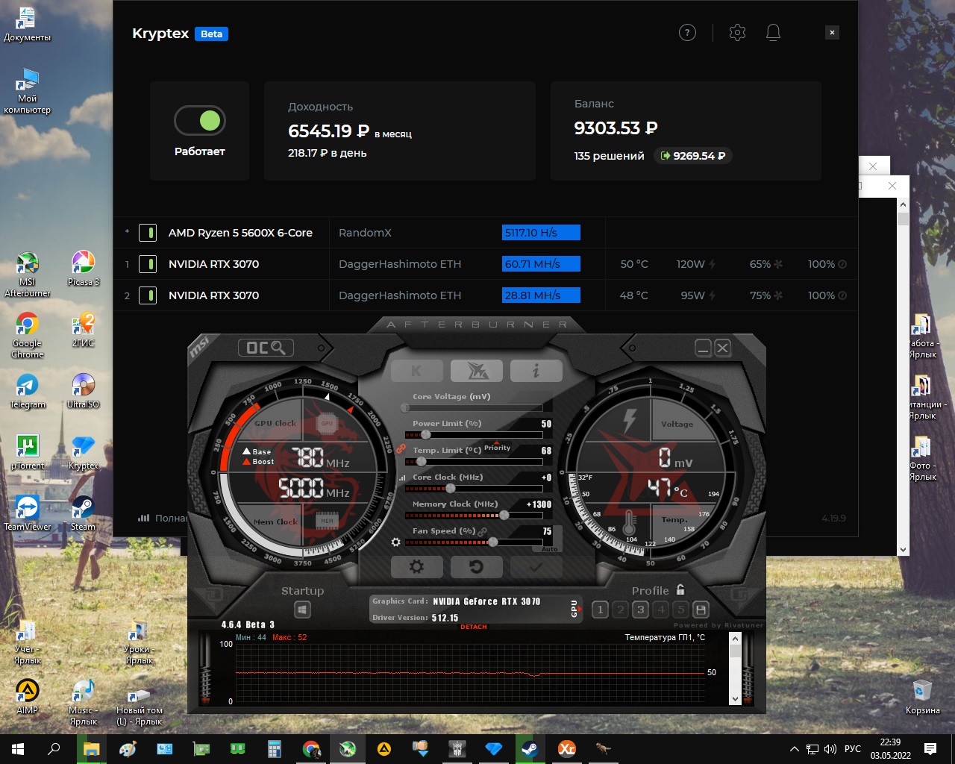This screenshot has height=764, width=955.
Task: Open Afterburner info (i) button
Action: tap(536, 371)
